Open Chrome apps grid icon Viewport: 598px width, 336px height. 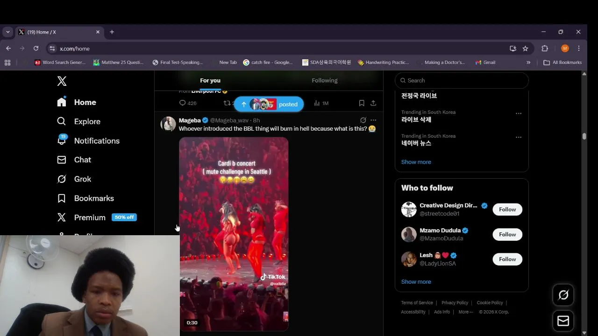pyautogui.click(x=7, y=63)
